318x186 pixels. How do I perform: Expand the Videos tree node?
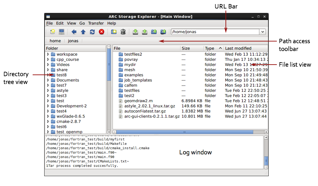(48, 65)
